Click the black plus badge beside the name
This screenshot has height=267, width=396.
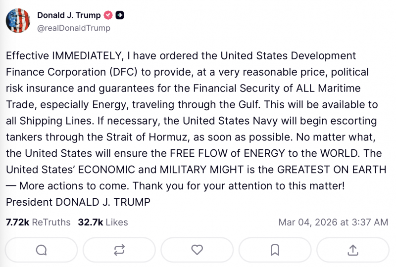(x=120, y=16)
